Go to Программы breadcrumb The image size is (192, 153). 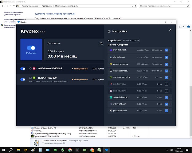click(x=47, y=6)
